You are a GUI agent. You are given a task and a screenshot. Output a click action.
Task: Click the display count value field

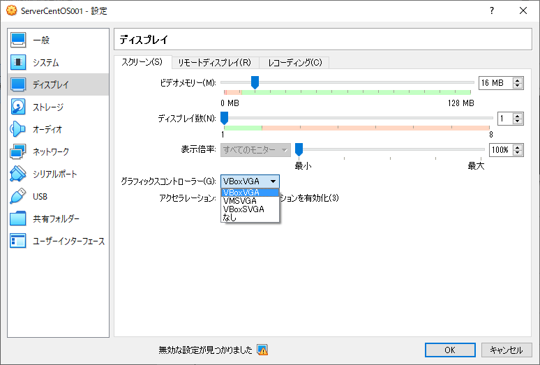point(505,119)
